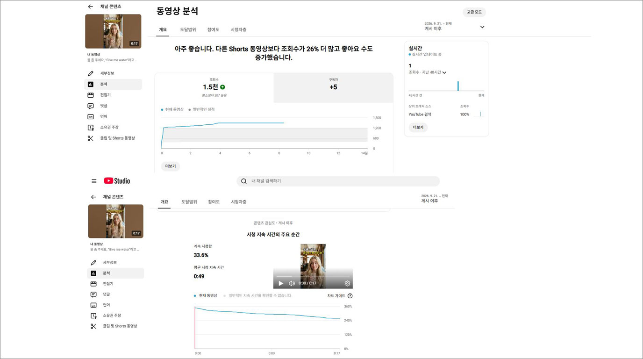This screenshot has height=359, width=643.
Task: Click the 소유권 주장 icon in upper sidebar
Action: tap(91, 127)
